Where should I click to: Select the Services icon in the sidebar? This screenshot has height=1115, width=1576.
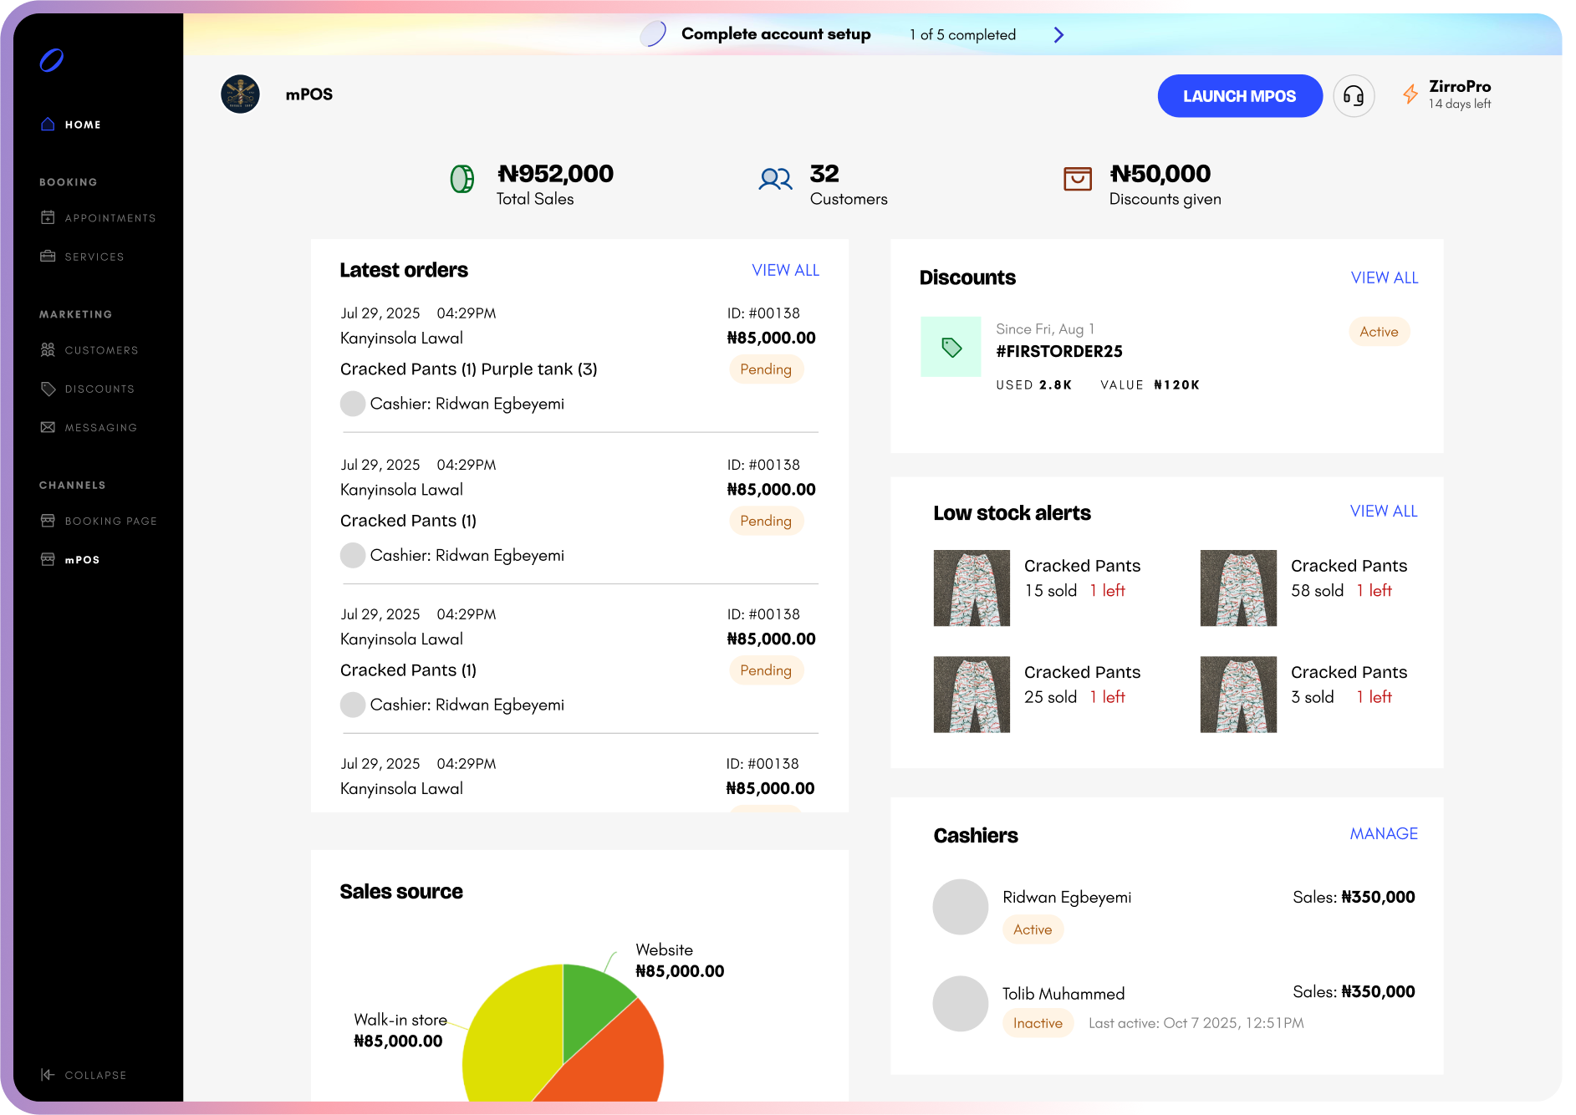click(x=48, y=257)
